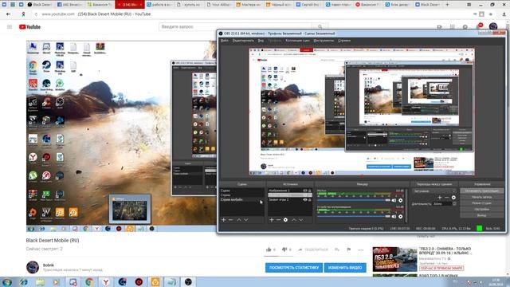Open source properties gear in Sources panel

285,220
